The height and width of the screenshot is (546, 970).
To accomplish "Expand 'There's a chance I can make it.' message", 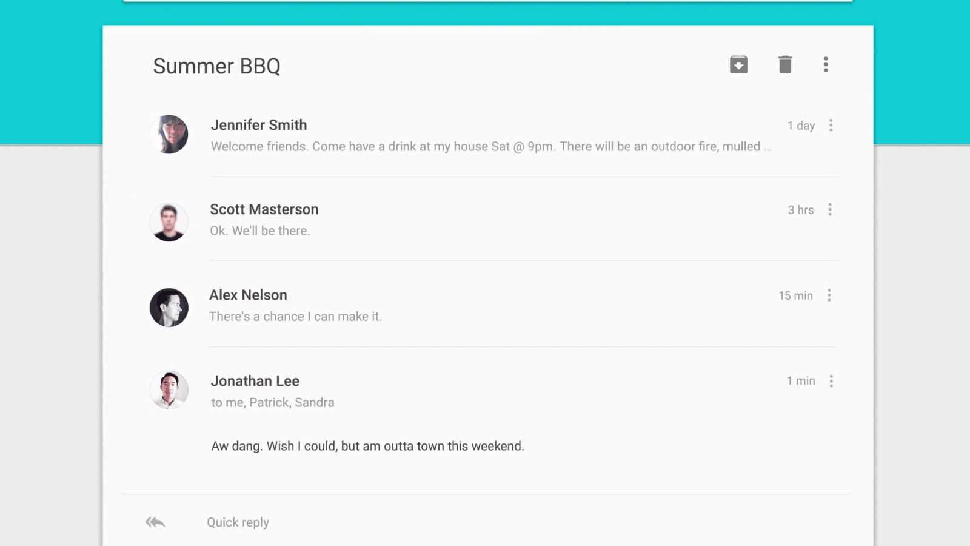I will (296, 316).
